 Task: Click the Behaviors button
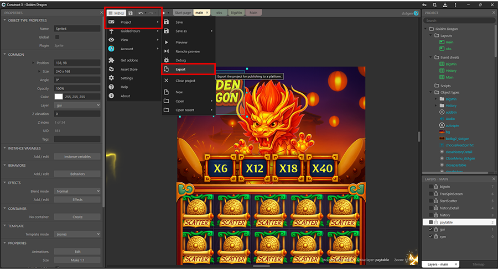[x=77, y=174]
